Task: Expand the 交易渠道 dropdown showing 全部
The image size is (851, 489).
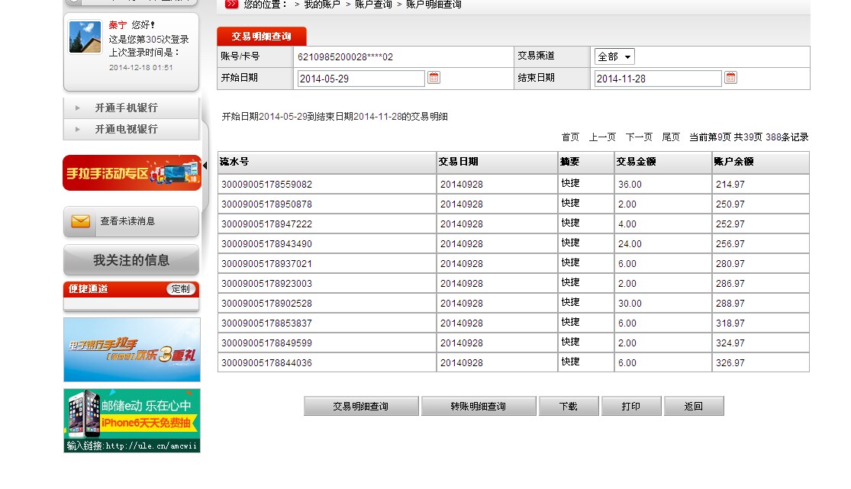Action: (x=614, y=56)
